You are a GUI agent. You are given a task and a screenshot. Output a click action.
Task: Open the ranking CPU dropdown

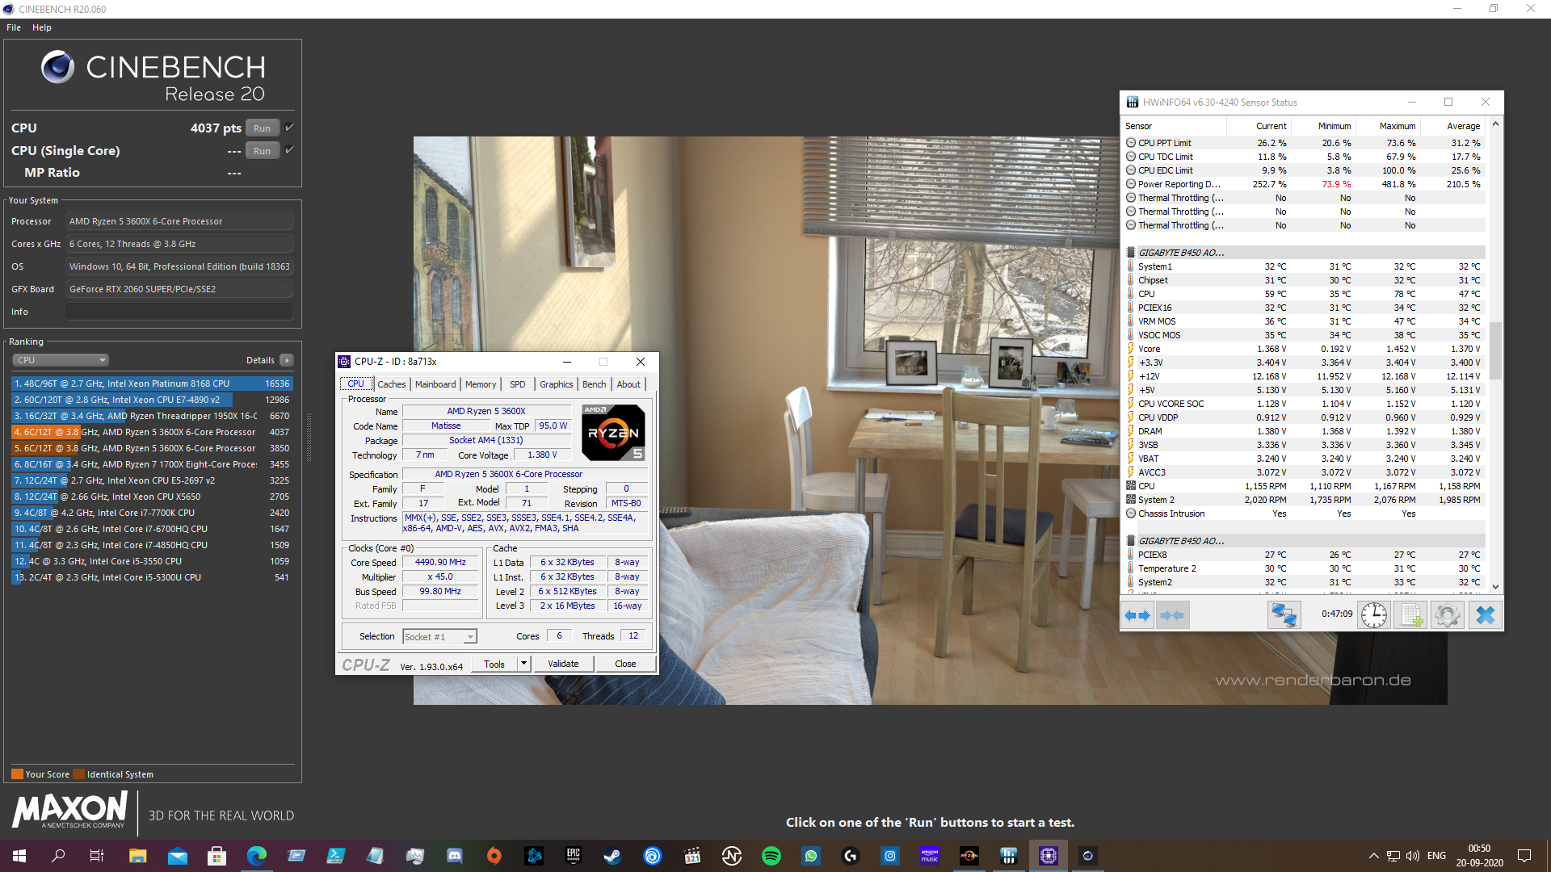pos(61,360)
